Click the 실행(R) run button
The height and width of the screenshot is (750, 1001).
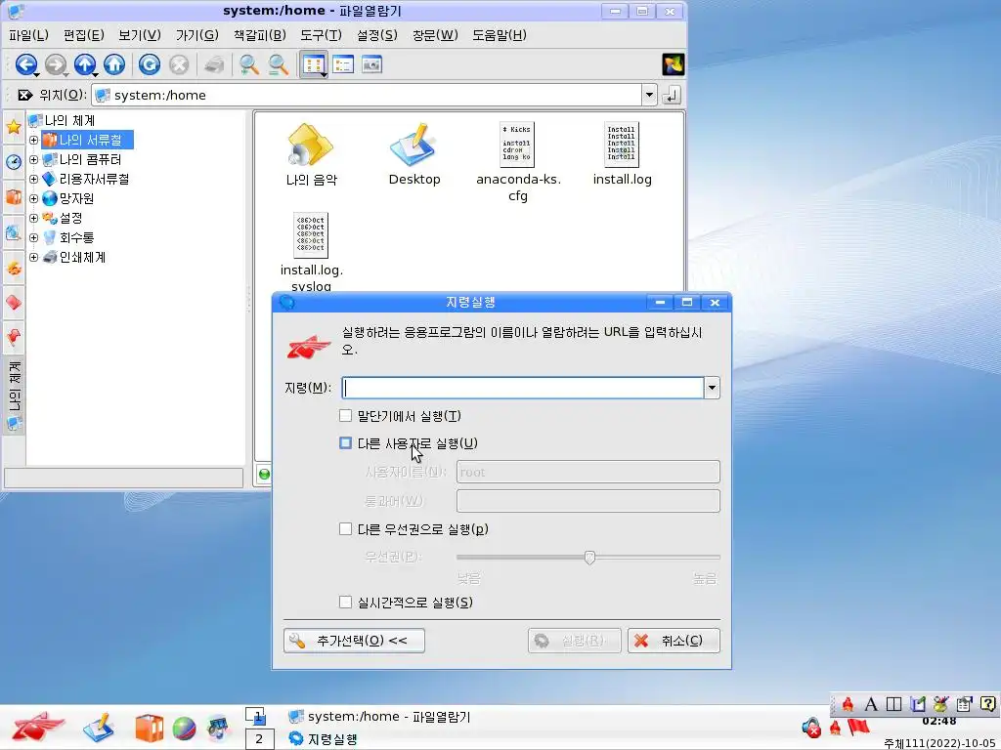click(x=574, y=641)
